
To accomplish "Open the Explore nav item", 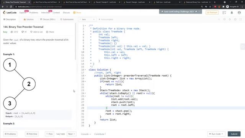I will (x=23, y=13).
